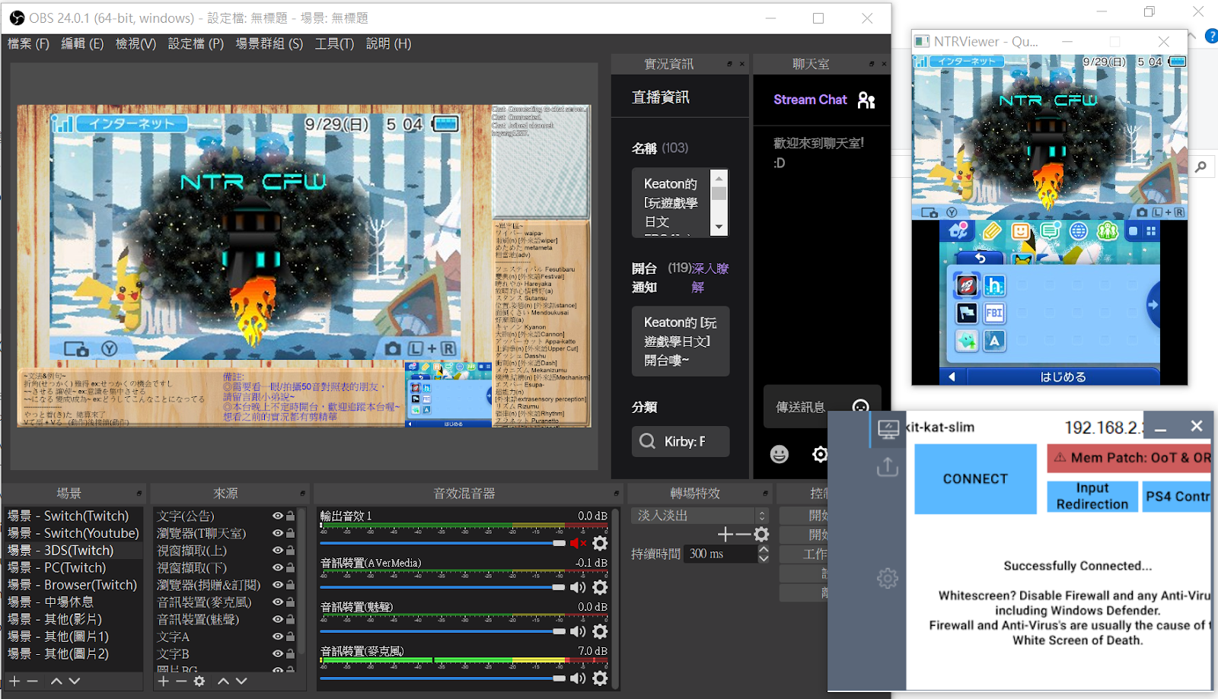
Task: Open settings gear for 音訊裝置(AVerMedia) channel
Action: [600, 587]
